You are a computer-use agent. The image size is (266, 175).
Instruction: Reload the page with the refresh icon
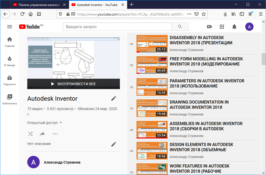pos(22,14)
